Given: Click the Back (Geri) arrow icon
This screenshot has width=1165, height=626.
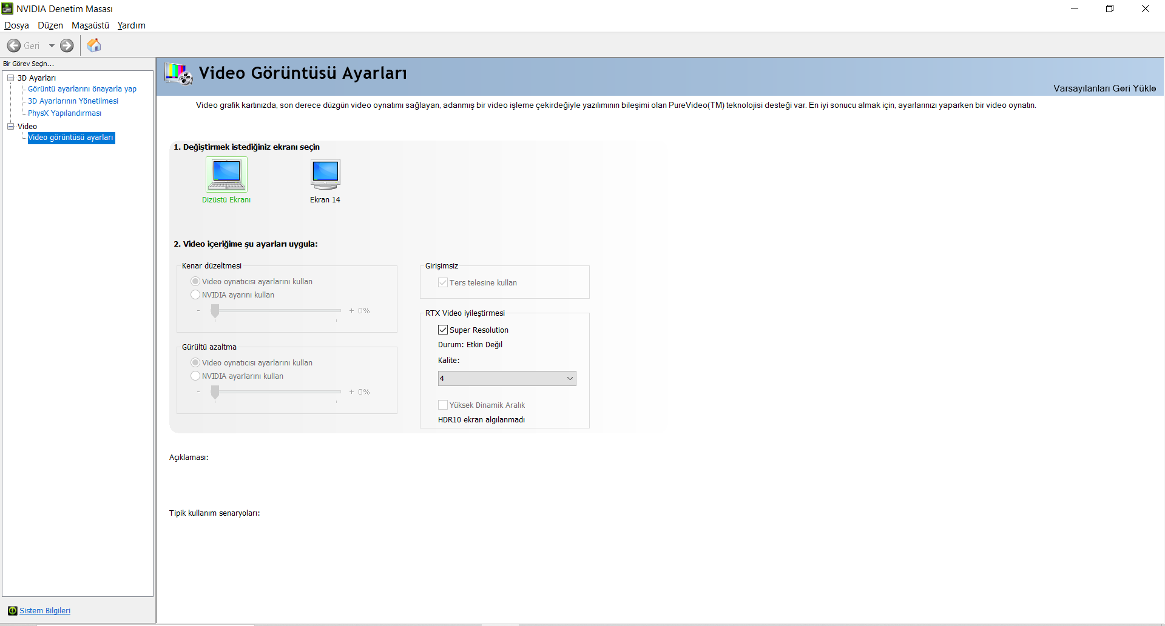Looking at the screenshot, I should (14, 45).
